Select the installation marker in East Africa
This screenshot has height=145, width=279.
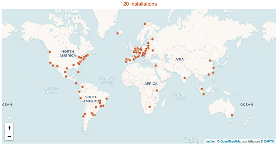tap(157, 91)
